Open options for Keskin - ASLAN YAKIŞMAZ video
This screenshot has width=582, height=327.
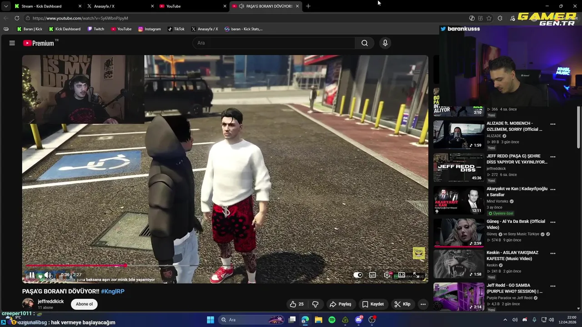(553, 253)
